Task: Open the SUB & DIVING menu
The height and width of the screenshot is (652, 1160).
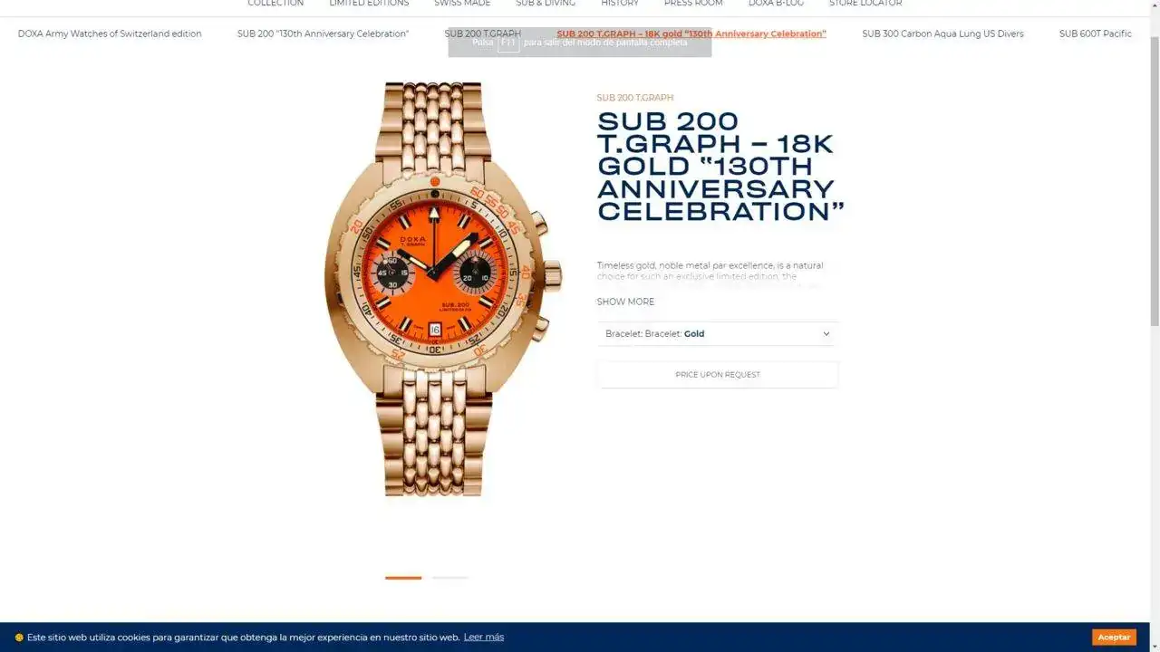Action: coord(546,4)
